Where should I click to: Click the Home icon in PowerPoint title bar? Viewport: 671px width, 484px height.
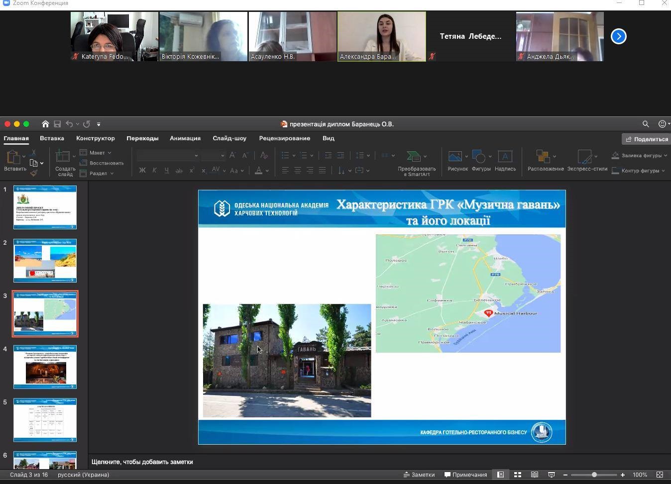pos(45,124)
